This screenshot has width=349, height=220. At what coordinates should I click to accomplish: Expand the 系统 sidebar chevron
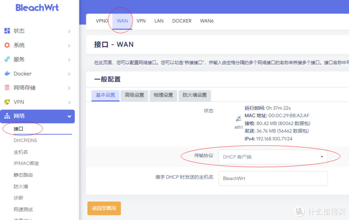click(x=69, y=45)
